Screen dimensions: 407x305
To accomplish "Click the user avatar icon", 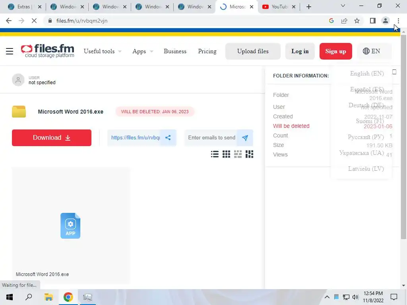I will tap(18, 80).
